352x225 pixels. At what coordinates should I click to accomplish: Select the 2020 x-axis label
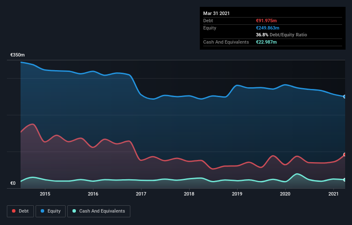pos(285,194)
